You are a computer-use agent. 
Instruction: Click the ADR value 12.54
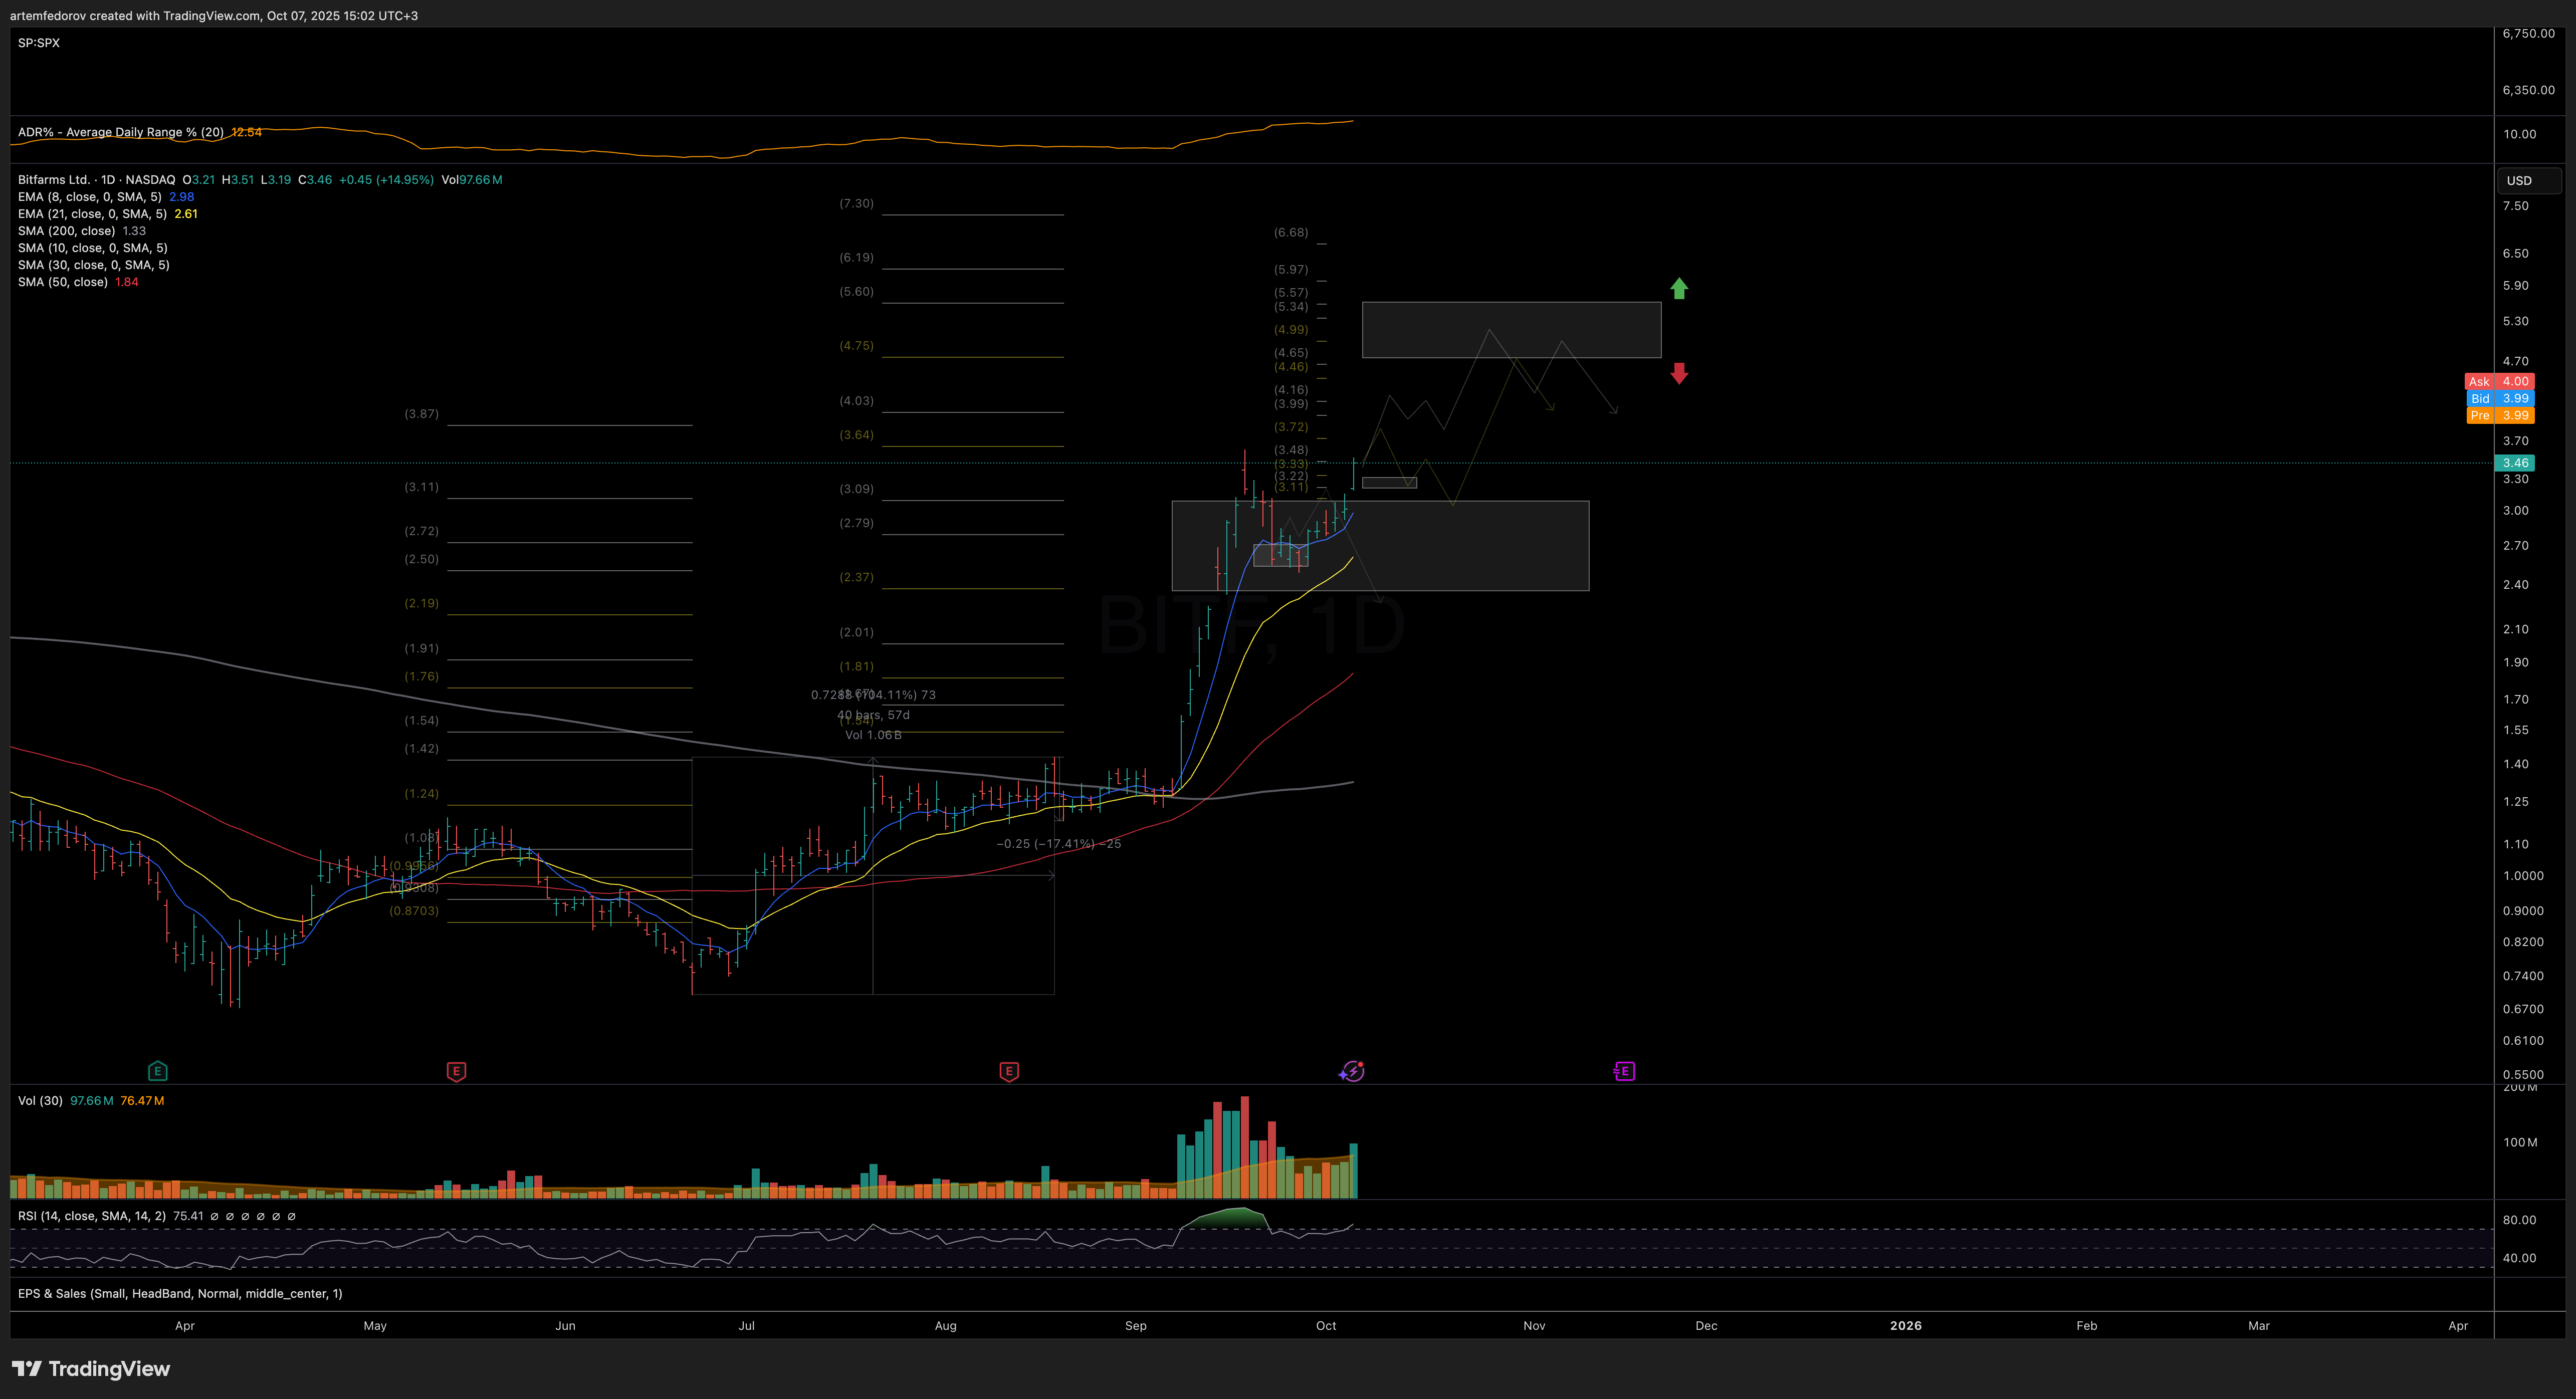[x=246, y=132]
